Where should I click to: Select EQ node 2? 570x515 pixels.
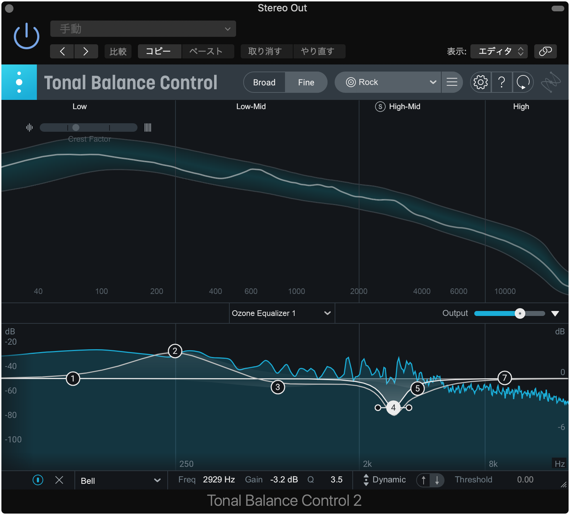click(175, 351)
